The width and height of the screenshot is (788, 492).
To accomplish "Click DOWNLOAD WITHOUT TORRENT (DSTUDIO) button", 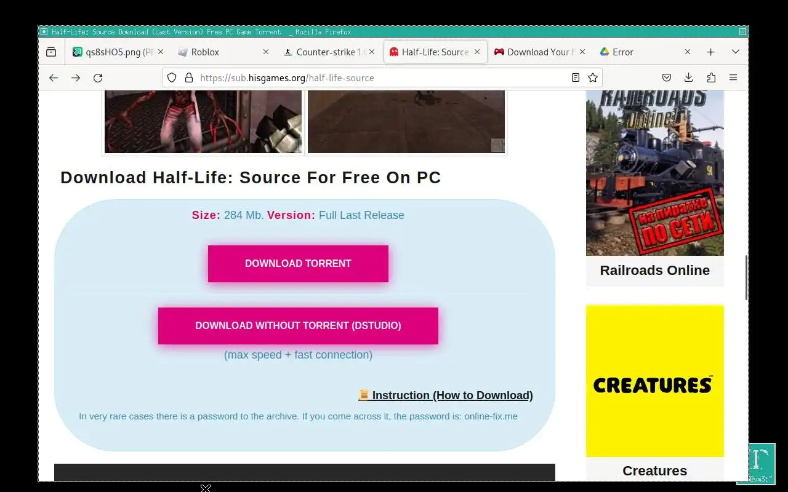I will tap(298, 326).
